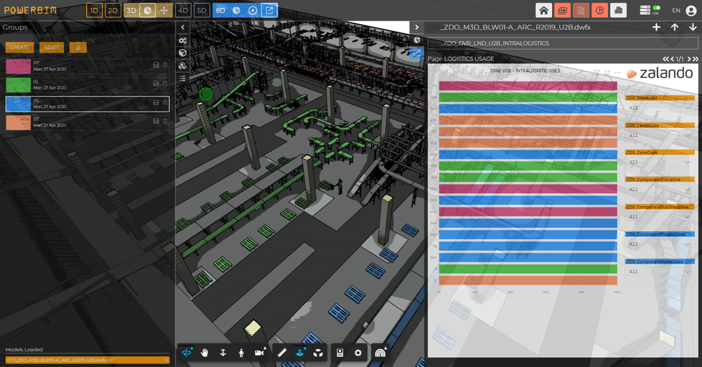The height and width of the screenshot is (367, 702).
Task: Delete the PT group using its trash icon
Action: pos(165,65)
